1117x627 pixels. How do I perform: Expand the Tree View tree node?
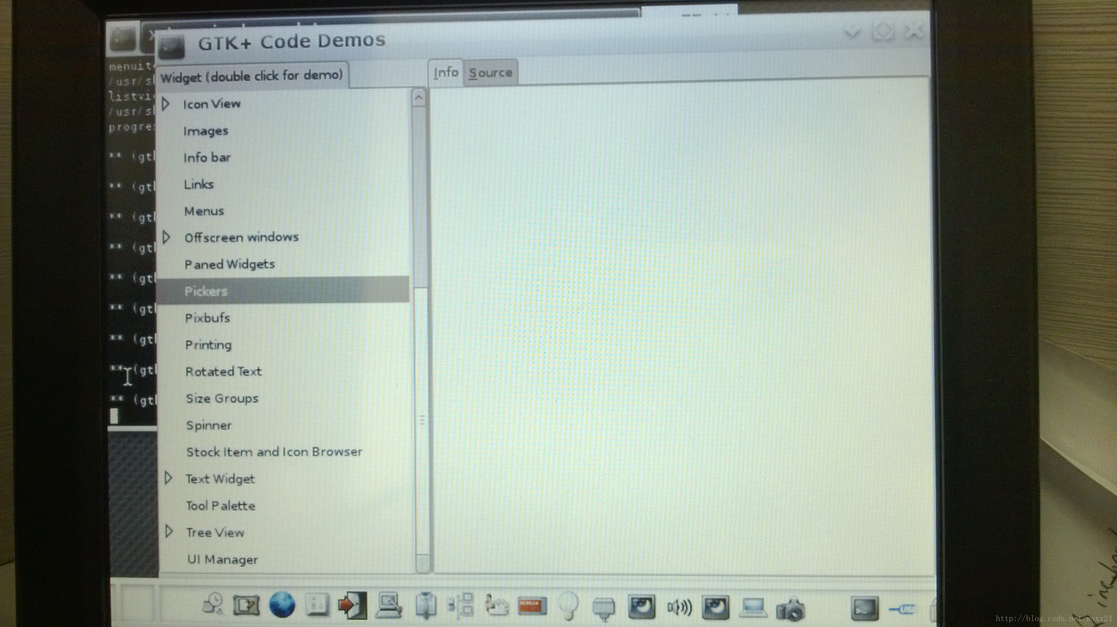[x=168, y=531]
